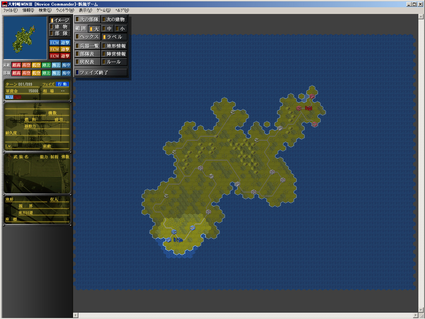
Task: Toggle 高空 in the 索敵 row
Action: [26, 65]
